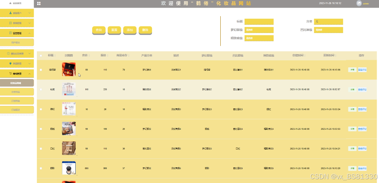This screenshot has width=379, height=183.
Task: Collapse 留言管理 menu chevron
Action: (x=30, y=33)
